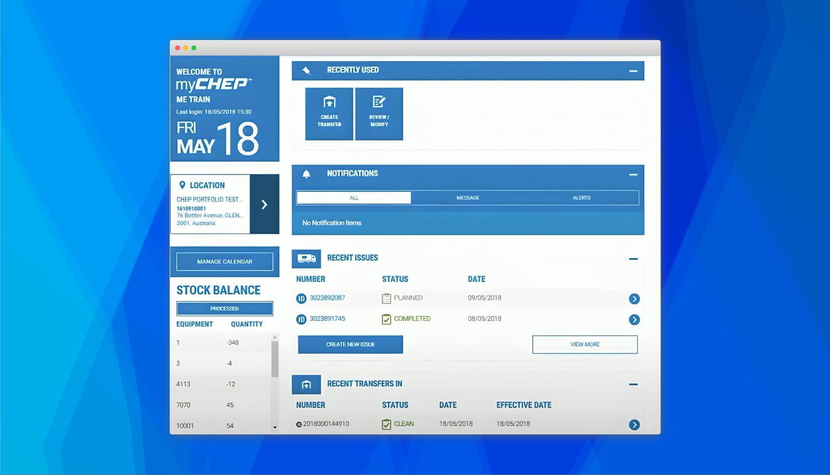This screenshot has height=475, width=830.
Task: Click the myCHEP logo
Action: (214, 84)
